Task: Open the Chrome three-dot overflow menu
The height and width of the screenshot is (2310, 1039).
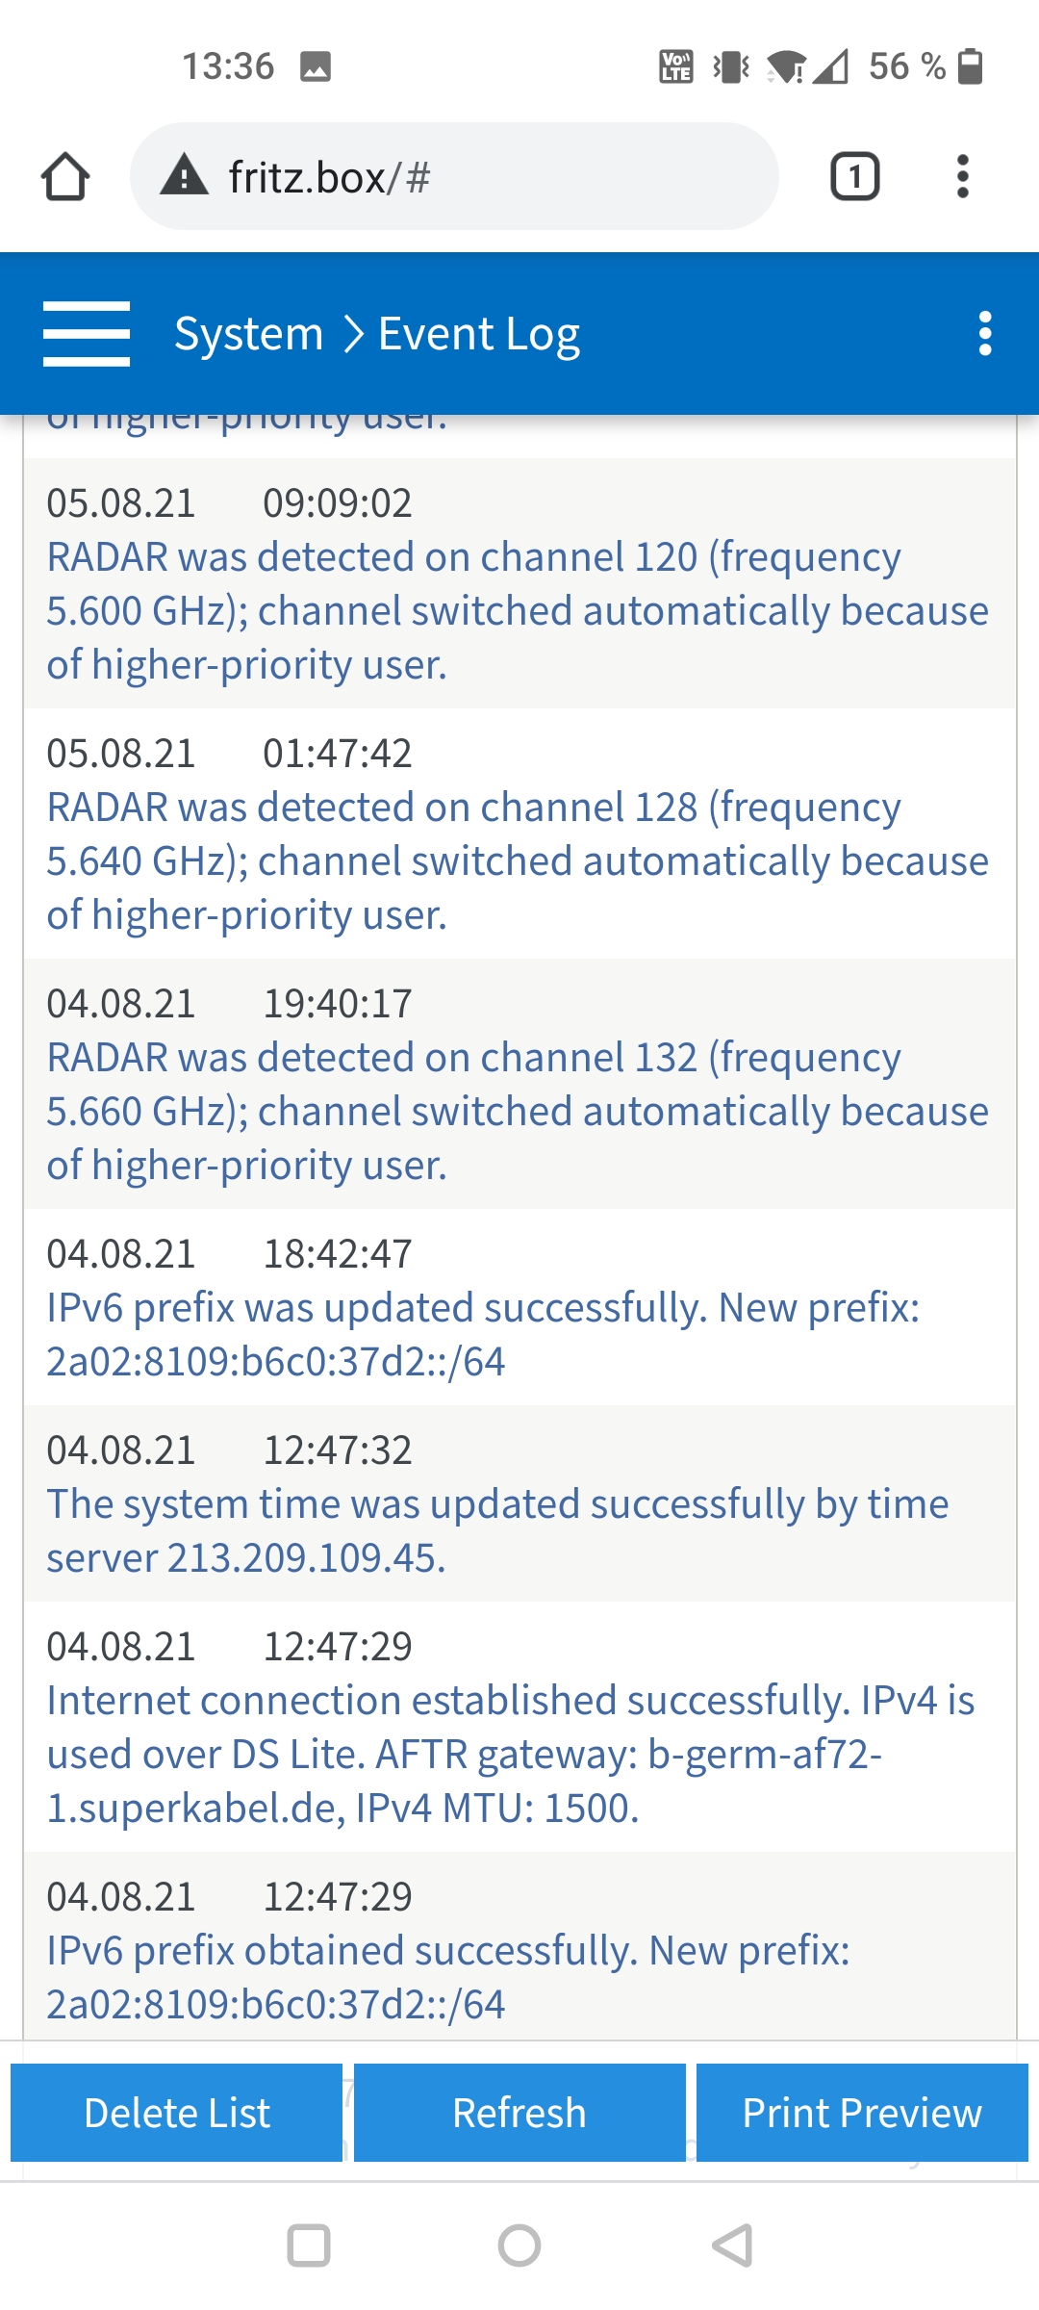Action: [x=962, y=176]
